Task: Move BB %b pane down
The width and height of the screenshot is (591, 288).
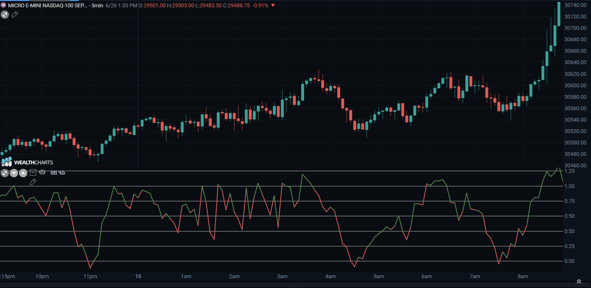Action: (14, 173)
